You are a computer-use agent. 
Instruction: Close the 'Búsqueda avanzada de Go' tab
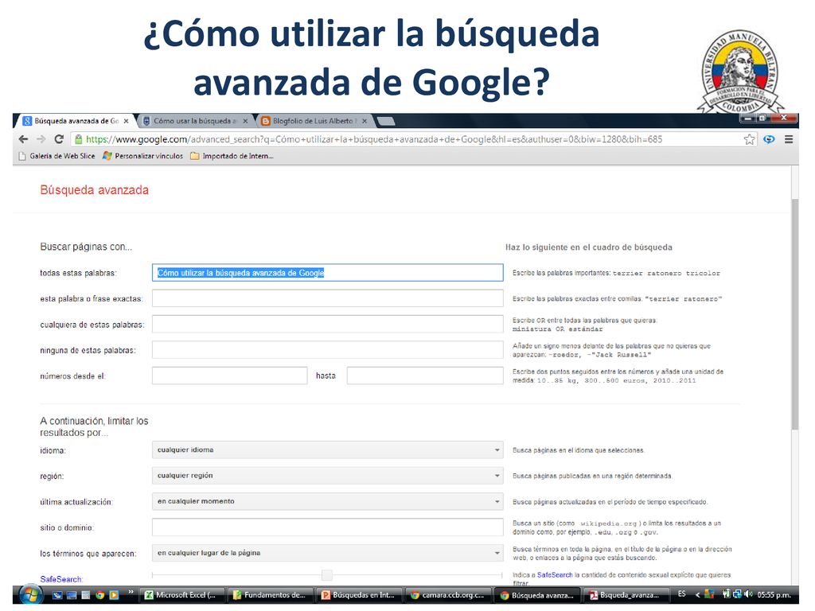(x=126, y=121)
